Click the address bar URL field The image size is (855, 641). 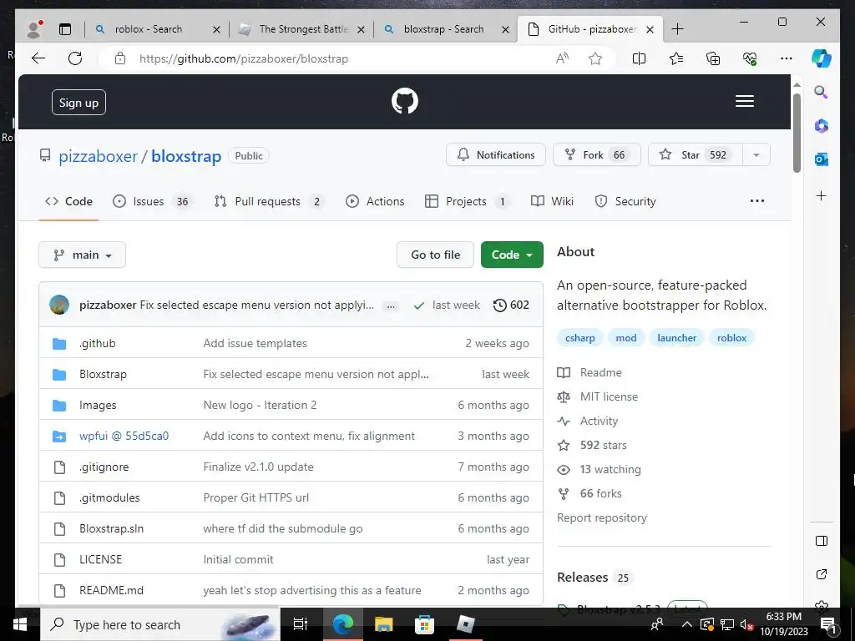[327, 58]
